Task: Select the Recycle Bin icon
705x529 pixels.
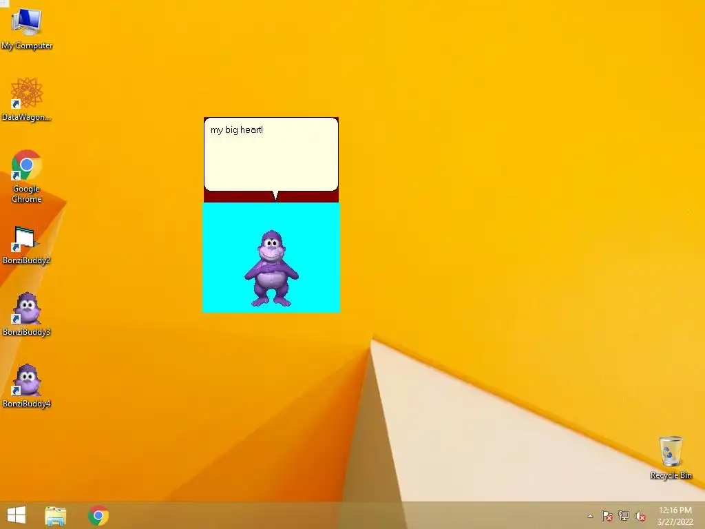Action: tap(671, 458)
